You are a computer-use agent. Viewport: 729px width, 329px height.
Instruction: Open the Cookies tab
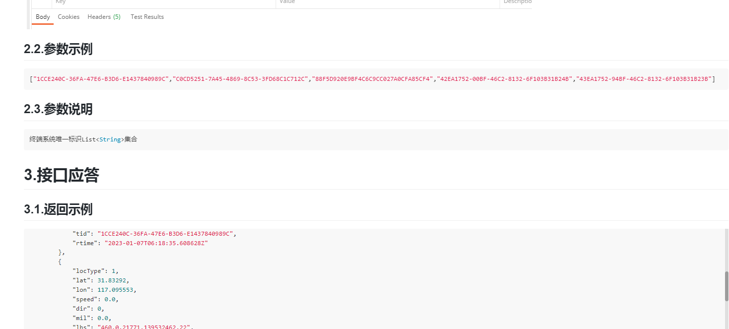(69, 17)
